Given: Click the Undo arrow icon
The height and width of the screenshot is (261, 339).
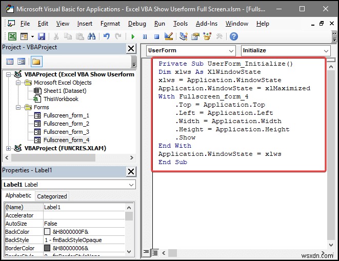Looking at the screenshot, I should tap(106, 36).
